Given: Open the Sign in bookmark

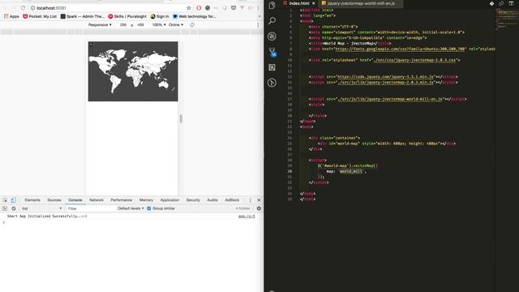Looking at the screenshot, I should (160, 16).
